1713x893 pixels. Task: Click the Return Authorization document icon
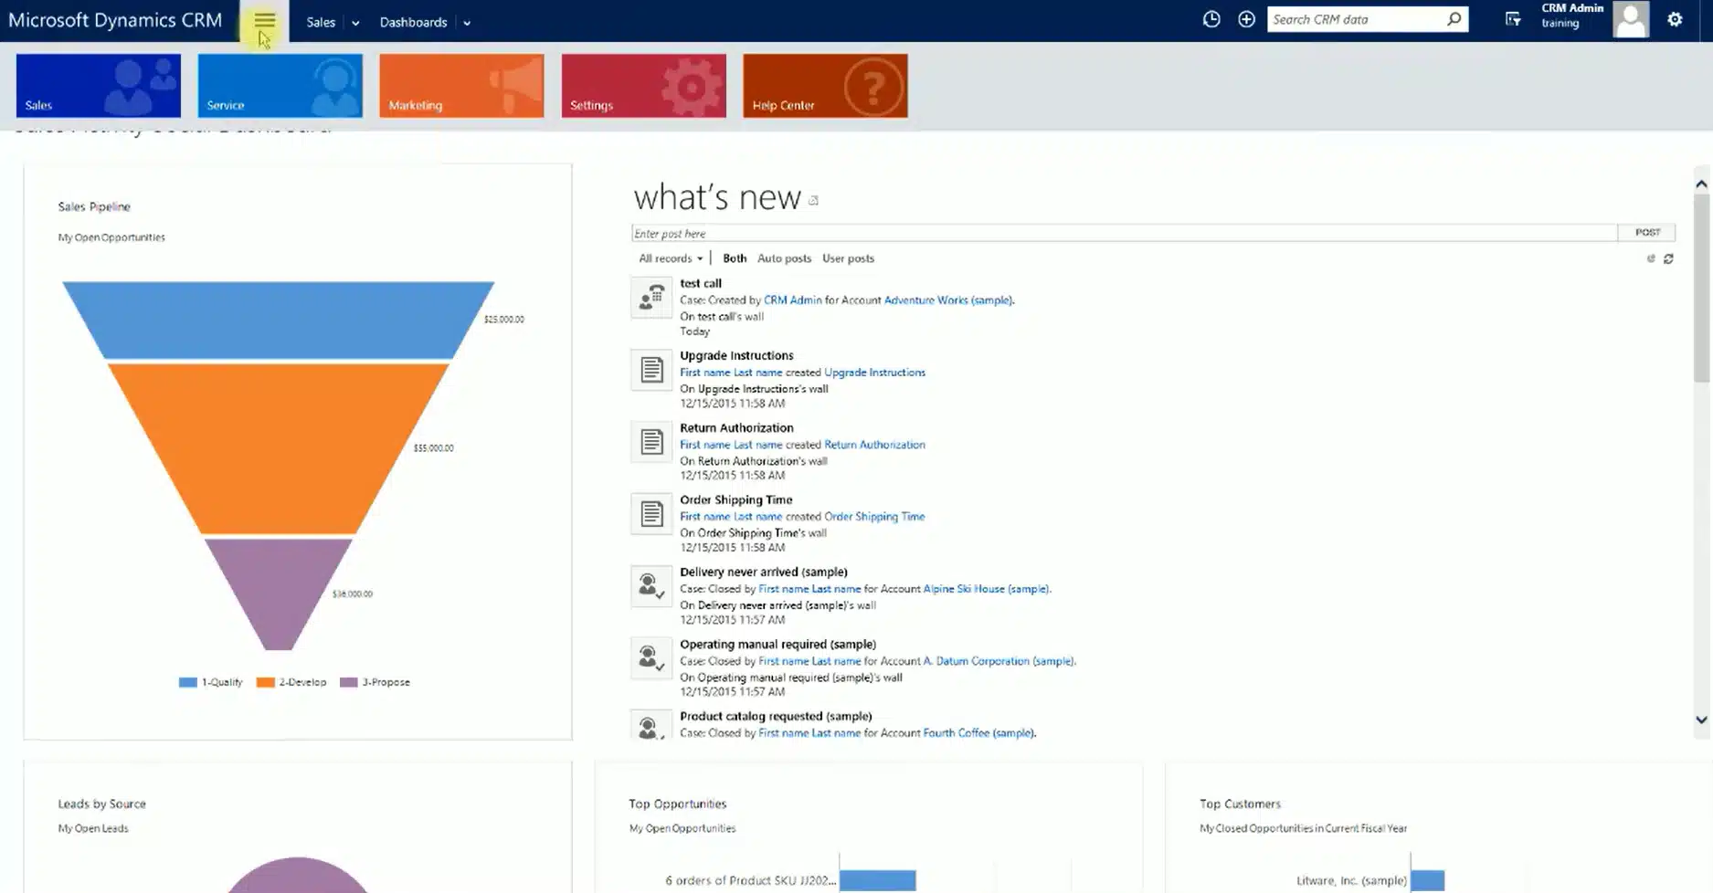click(x=651, y=442)
